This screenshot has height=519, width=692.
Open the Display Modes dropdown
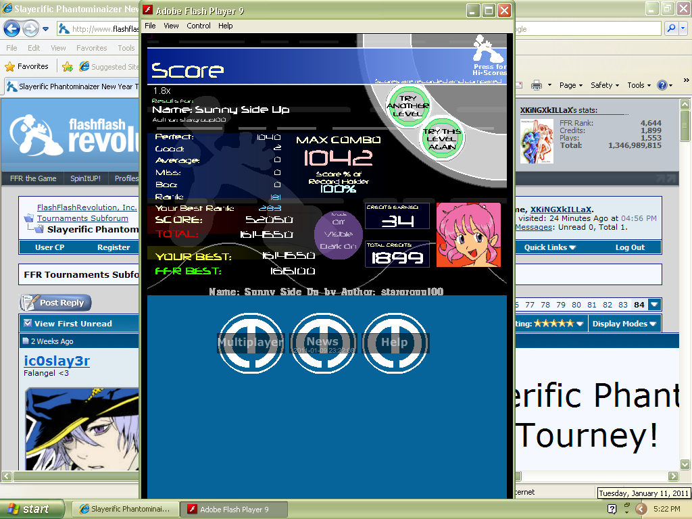tap(624, 324)
